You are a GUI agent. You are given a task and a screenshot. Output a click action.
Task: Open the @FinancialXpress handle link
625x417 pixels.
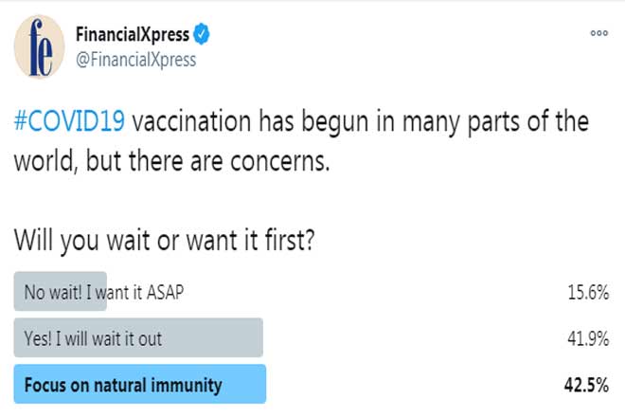pos(135,59)
